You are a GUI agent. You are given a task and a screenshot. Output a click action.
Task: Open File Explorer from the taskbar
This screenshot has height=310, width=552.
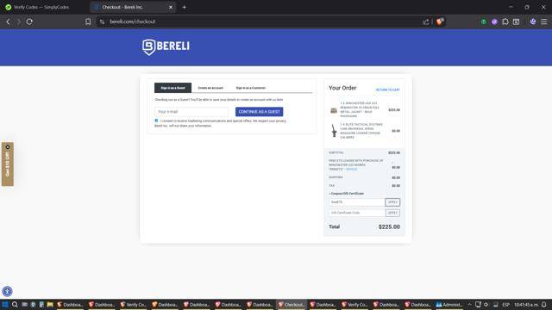(x=50, y=304)
